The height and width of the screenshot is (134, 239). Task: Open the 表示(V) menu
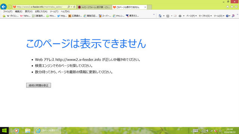point(29,12)
